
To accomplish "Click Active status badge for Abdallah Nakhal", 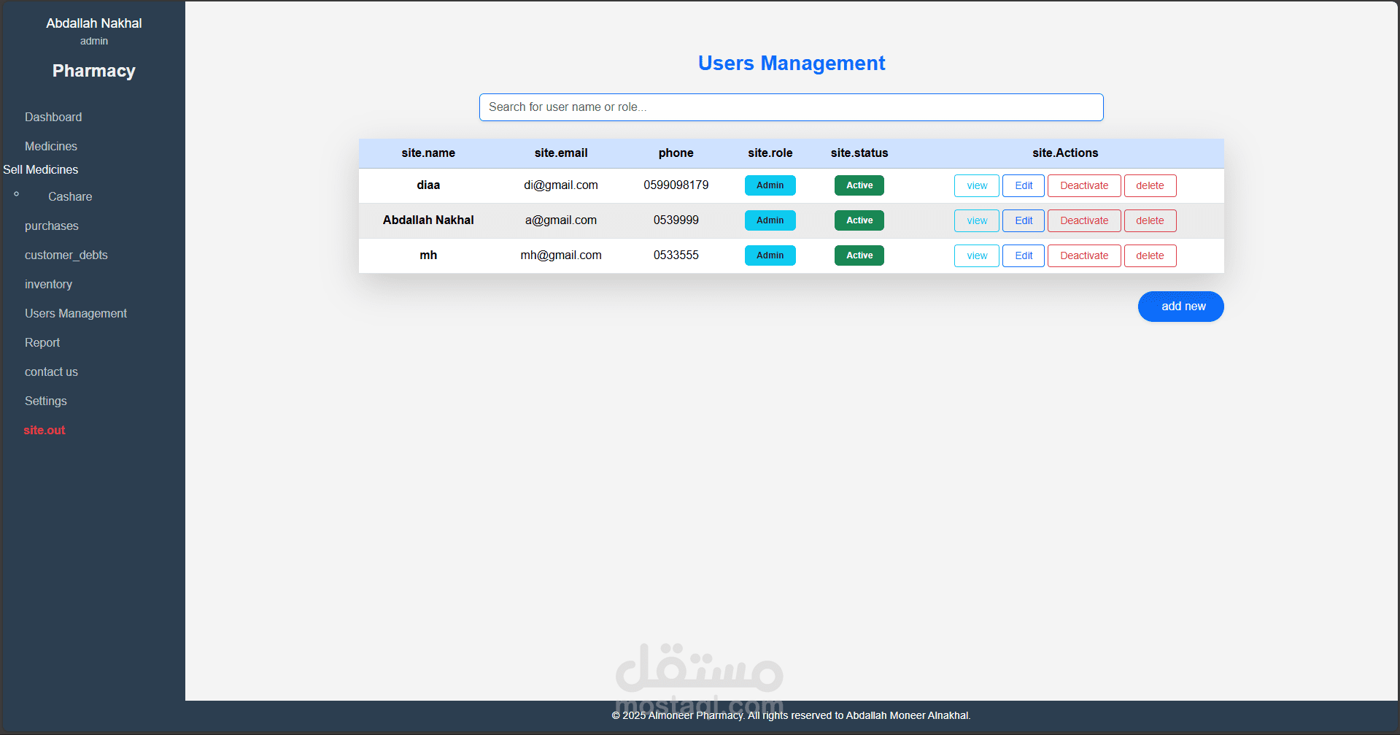I will pos(859,220).
